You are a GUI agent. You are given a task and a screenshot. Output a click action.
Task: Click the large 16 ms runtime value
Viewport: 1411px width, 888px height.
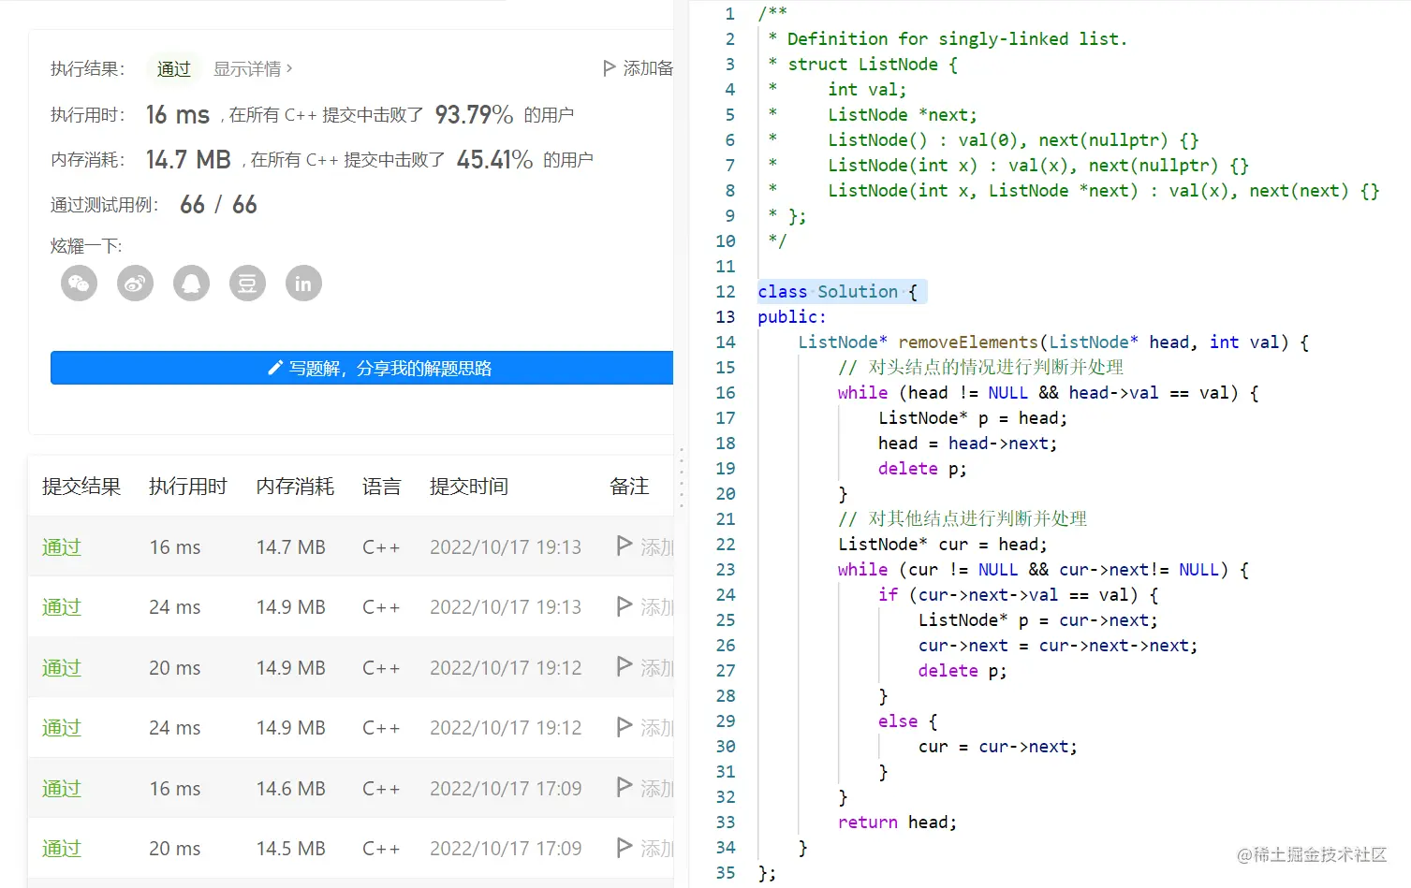(x=178, y=115)
